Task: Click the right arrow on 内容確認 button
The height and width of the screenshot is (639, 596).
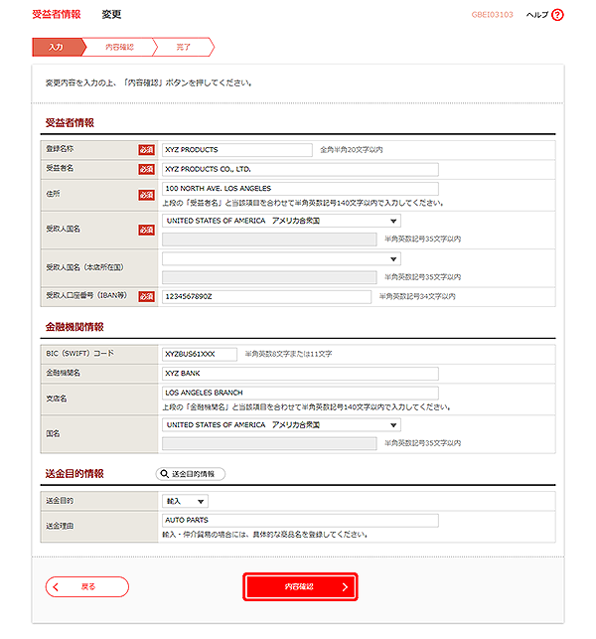Action: coord(345,587)
